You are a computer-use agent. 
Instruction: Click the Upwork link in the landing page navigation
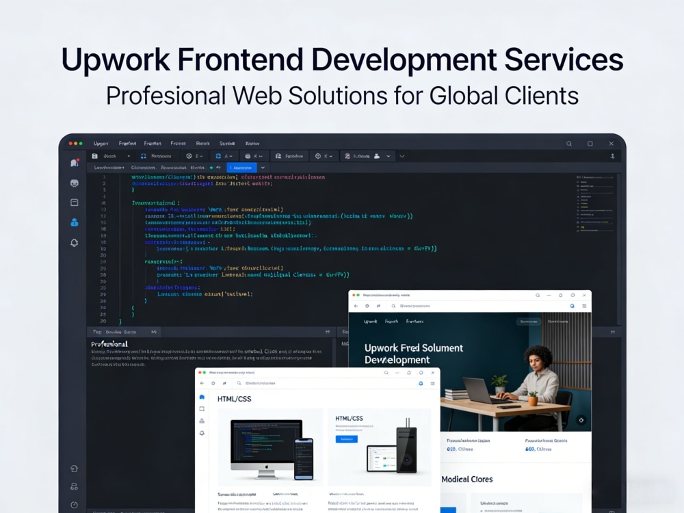coord(370,321)
